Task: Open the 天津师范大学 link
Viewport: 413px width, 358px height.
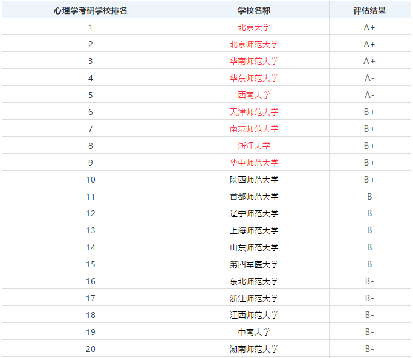Action: pos(254,112)
